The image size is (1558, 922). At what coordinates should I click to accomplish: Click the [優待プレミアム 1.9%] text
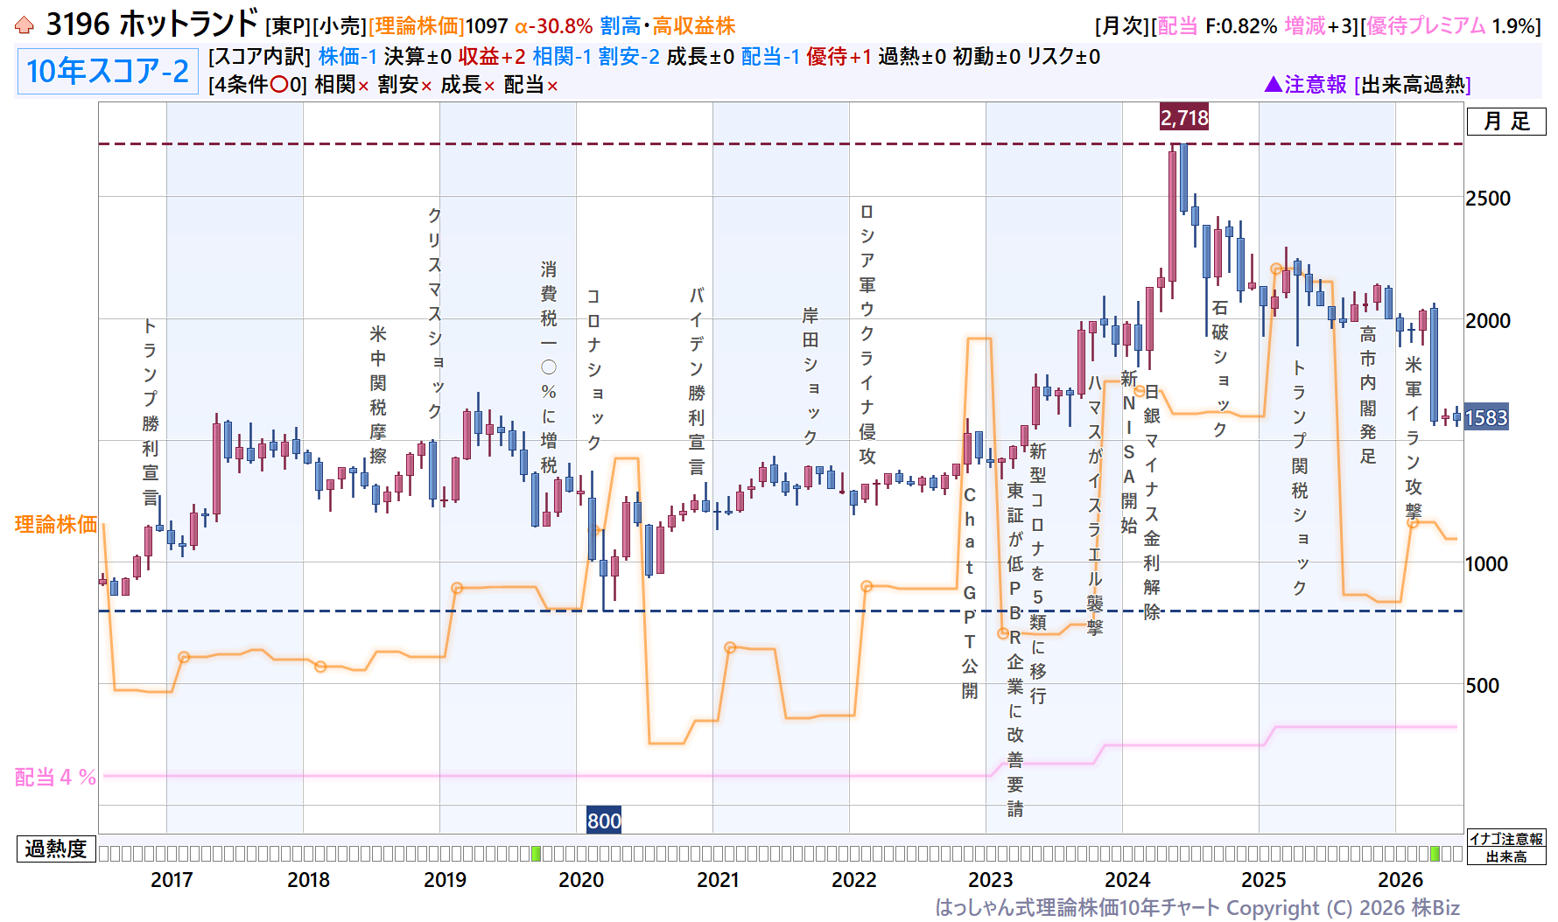pyautogui.click(x=1450, y=26)
